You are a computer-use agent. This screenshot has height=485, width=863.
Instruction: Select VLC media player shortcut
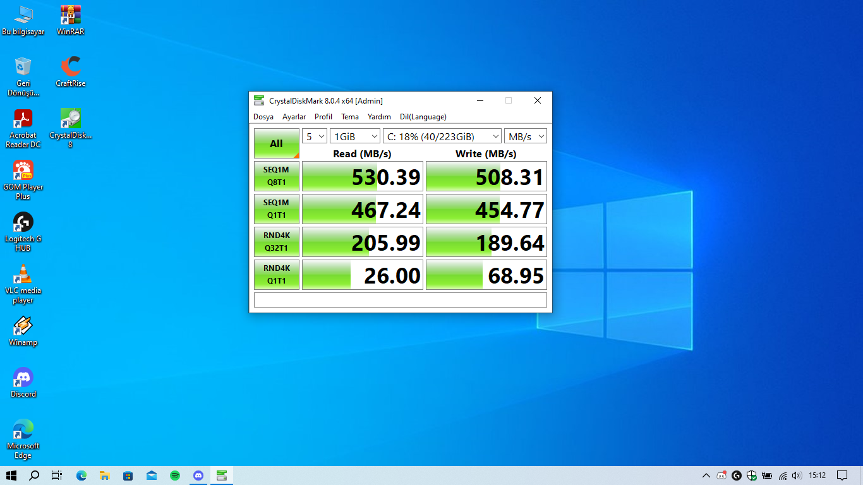tap(23, 284)
